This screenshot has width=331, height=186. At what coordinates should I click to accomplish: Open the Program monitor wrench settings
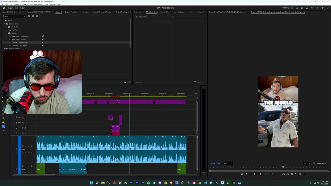(314, 163)
